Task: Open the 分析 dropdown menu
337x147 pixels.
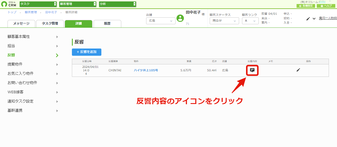Action: pos(118,4)
